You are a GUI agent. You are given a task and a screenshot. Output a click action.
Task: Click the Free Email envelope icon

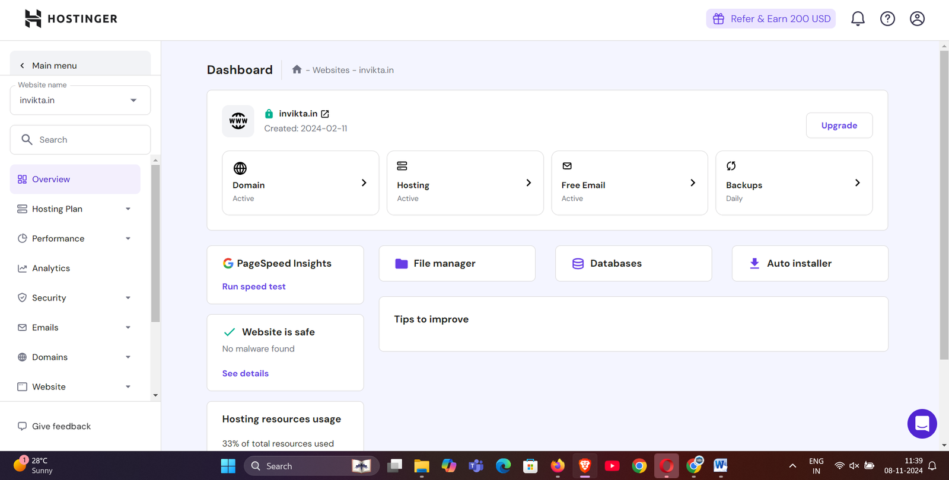click(x=567, y=166)
